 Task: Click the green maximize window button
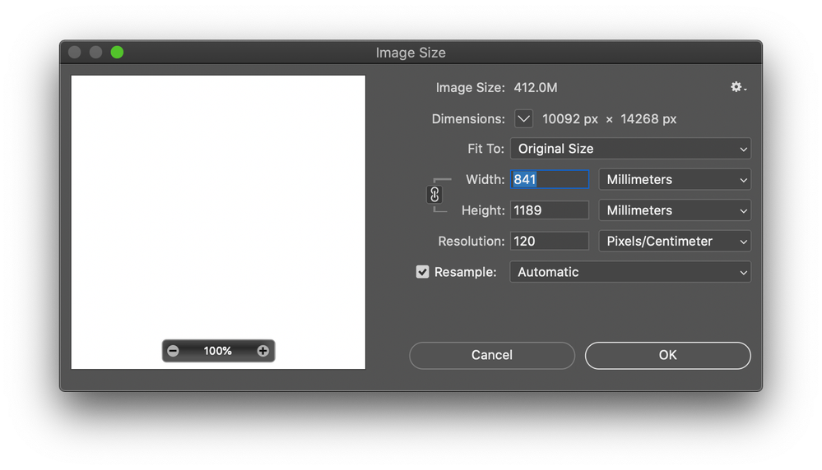(117, 53)
